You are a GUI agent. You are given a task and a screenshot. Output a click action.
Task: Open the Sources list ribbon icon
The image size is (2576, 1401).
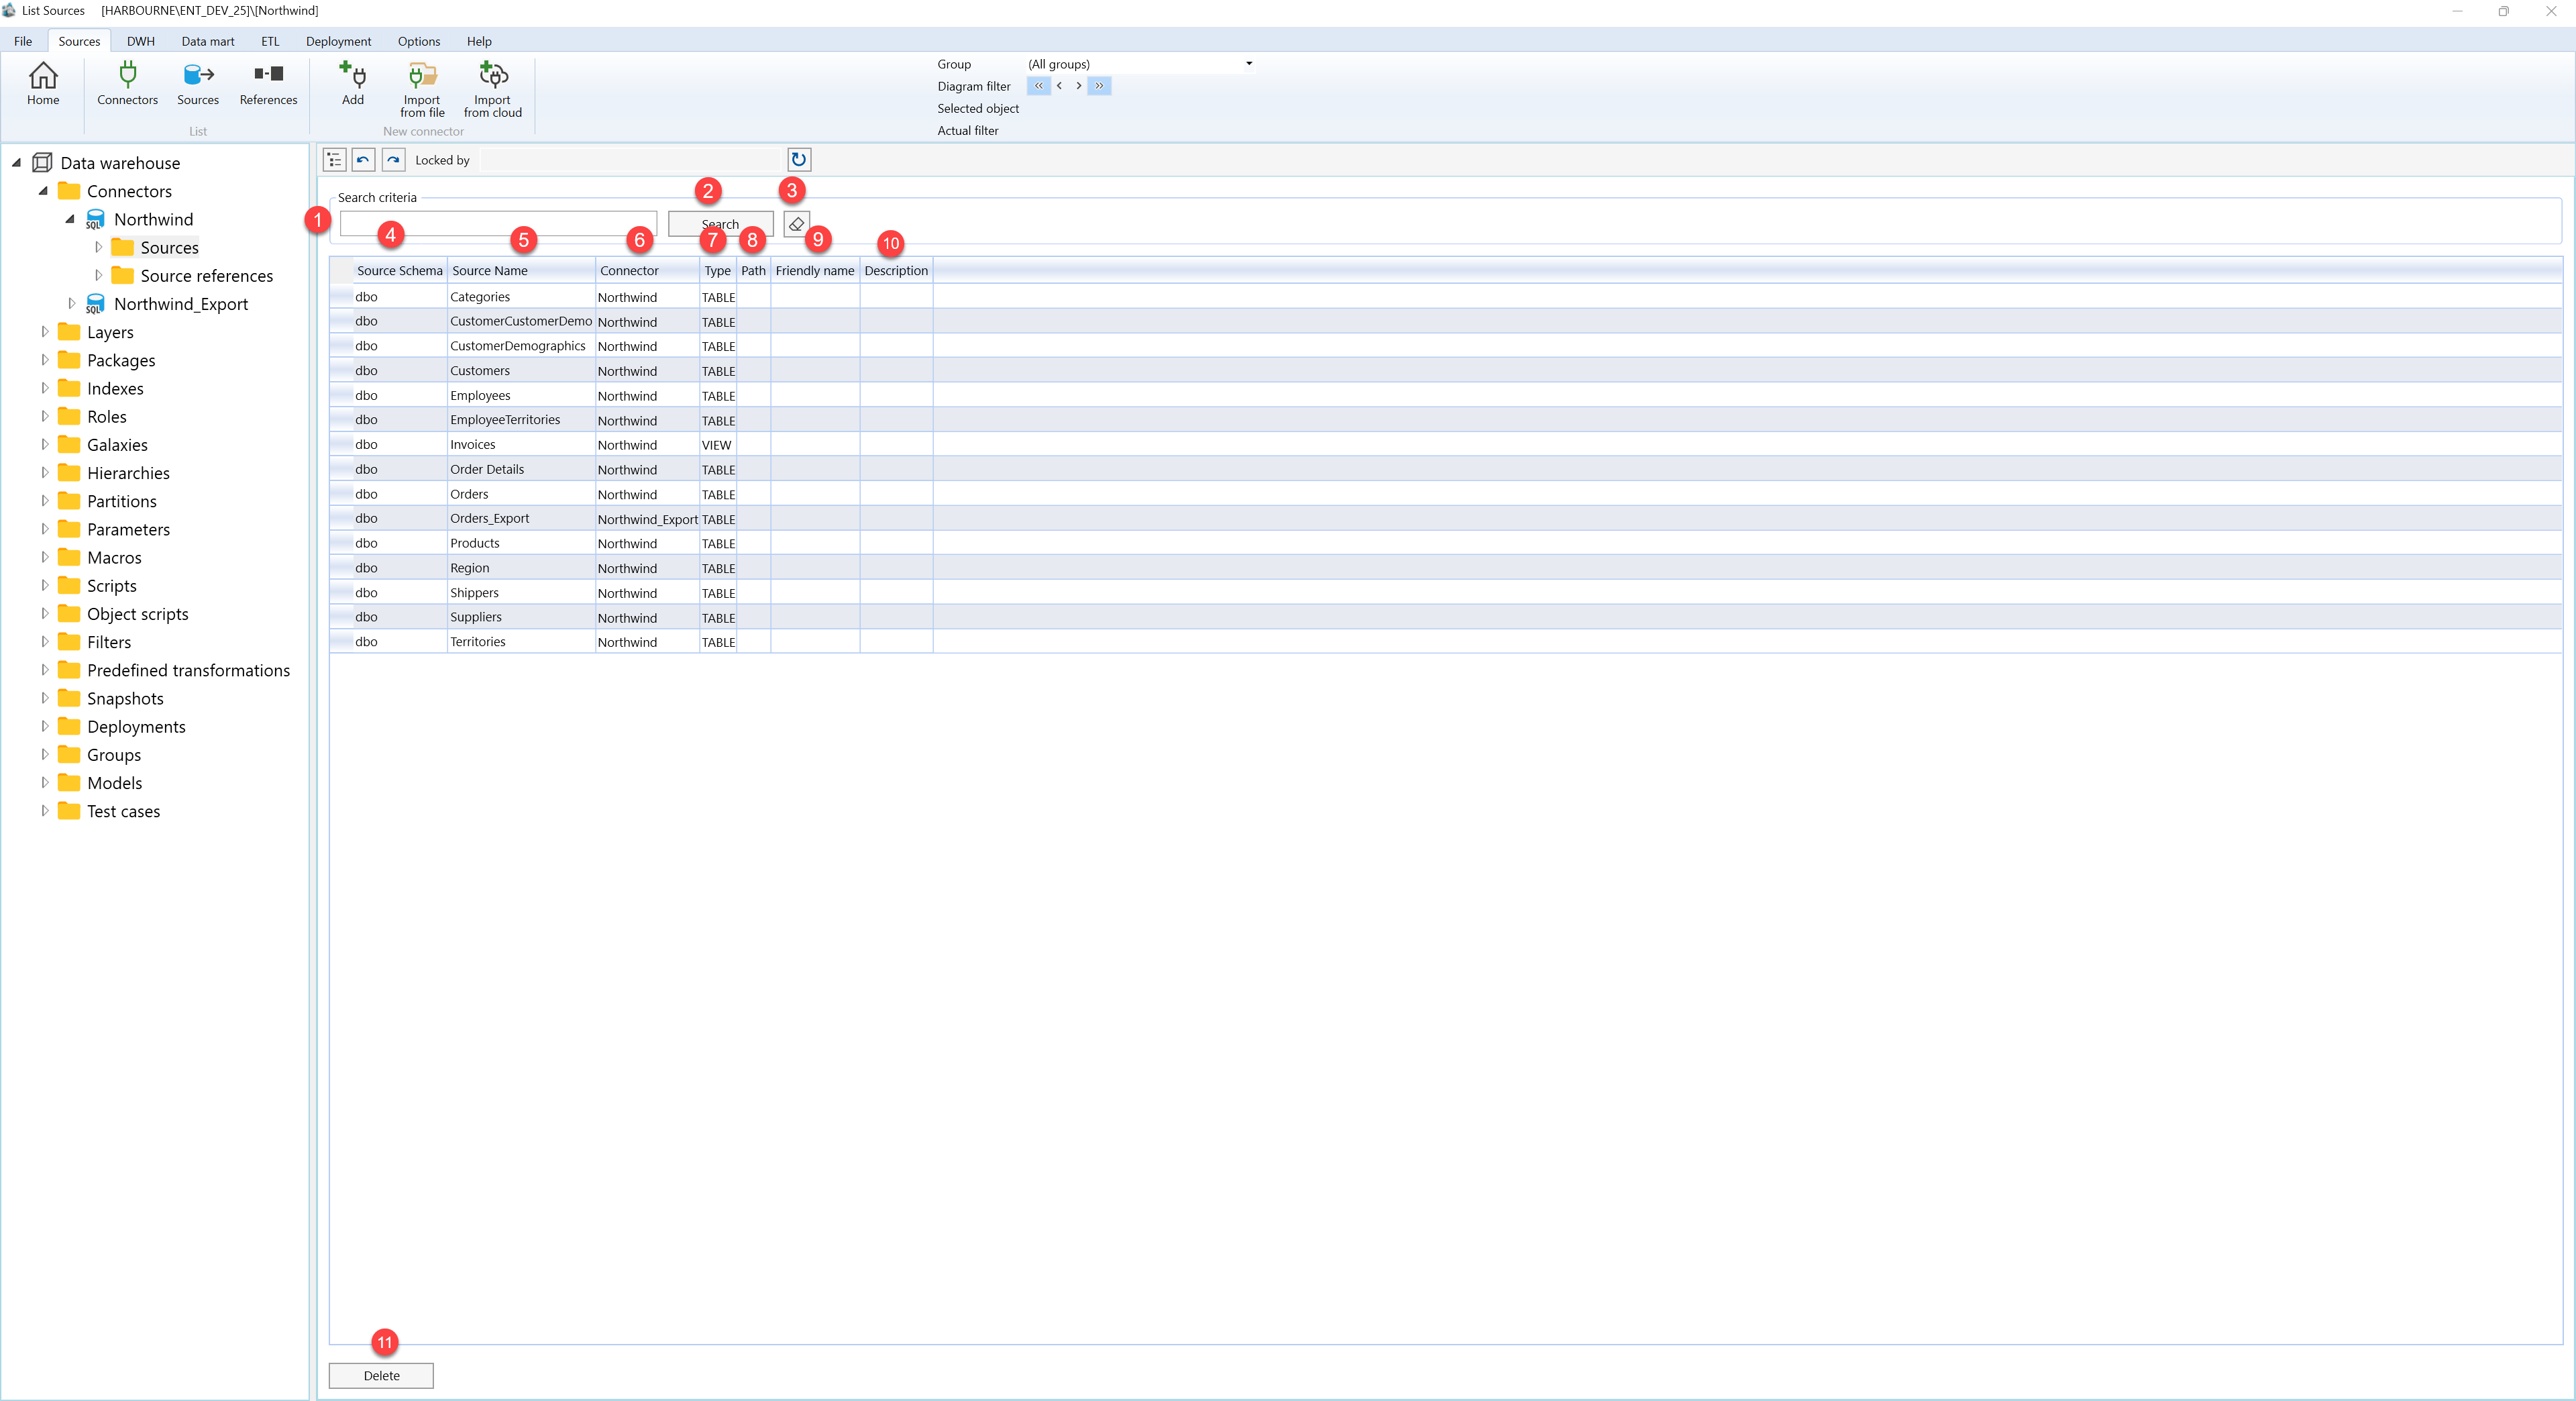point(198,84)
